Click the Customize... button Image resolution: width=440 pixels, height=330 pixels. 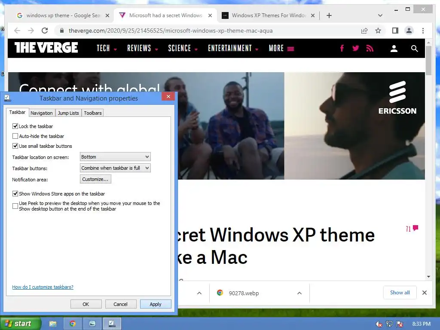(x=95, y=179)
